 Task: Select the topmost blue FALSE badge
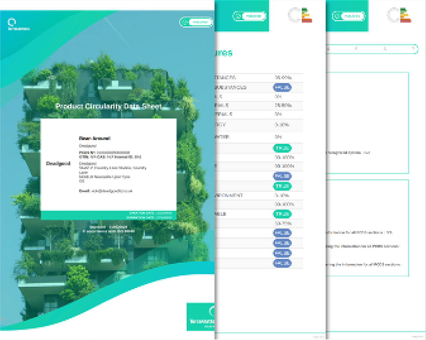pyautogui.click(x=282, y=87)
